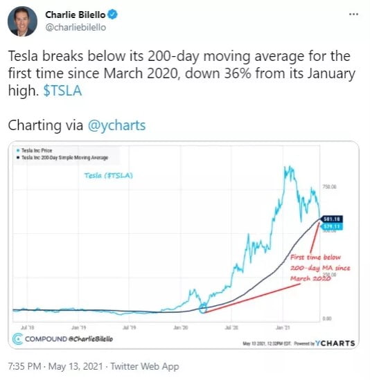Click the circled March 2020 crossover marker
Image resolution: width=370 pixels, height=380 pixels.
click(202, 309)
